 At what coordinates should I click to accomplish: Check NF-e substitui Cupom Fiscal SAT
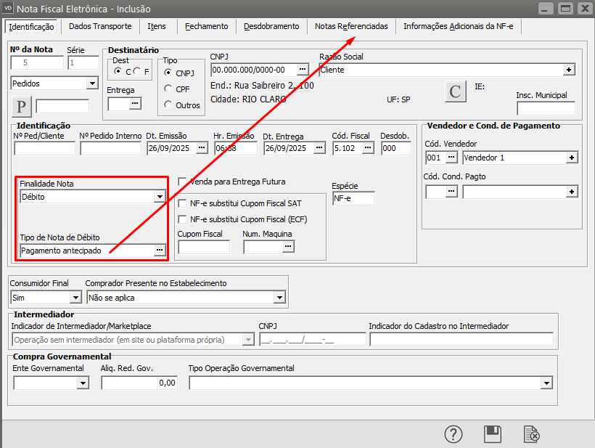coord(183,203)
